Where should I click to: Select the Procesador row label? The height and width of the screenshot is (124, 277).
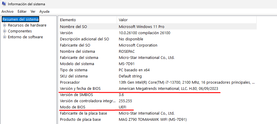(x=70, y=82)
